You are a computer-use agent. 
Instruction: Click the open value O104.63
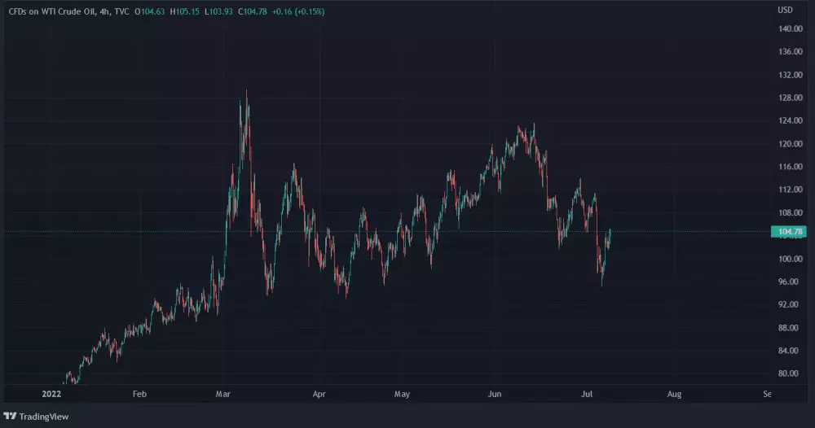(148, 10)
